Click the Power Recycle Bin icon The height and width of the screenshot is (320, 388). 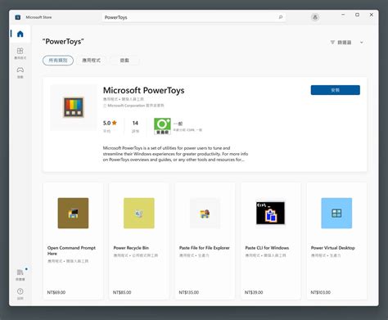pos(139,213)
